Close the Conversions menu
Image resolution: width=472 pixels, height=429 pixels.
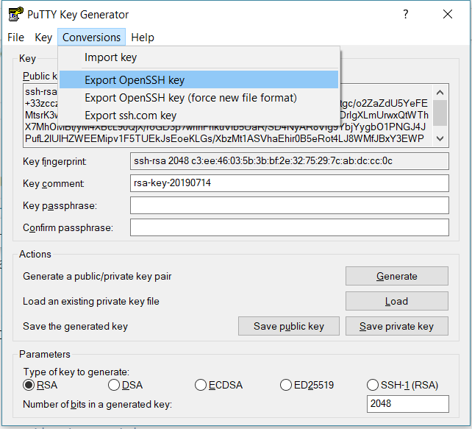(x=91, y=38)
